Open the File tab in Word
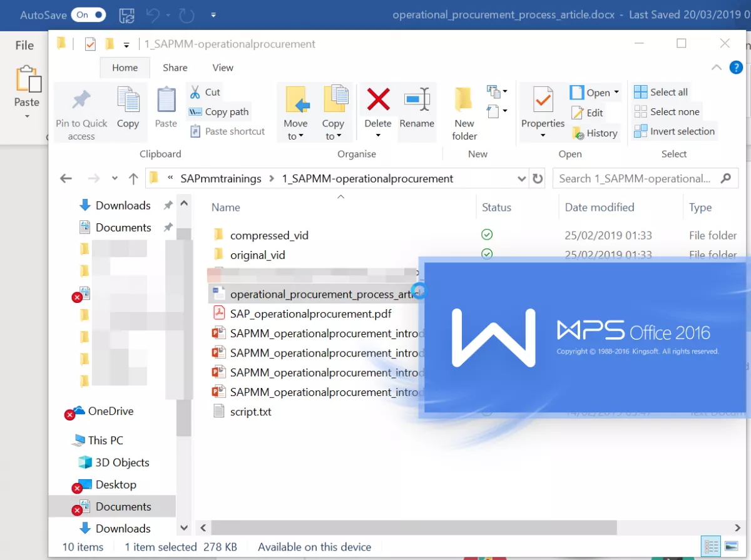Screen dimensions: 751x560 (x=24, y=45)
